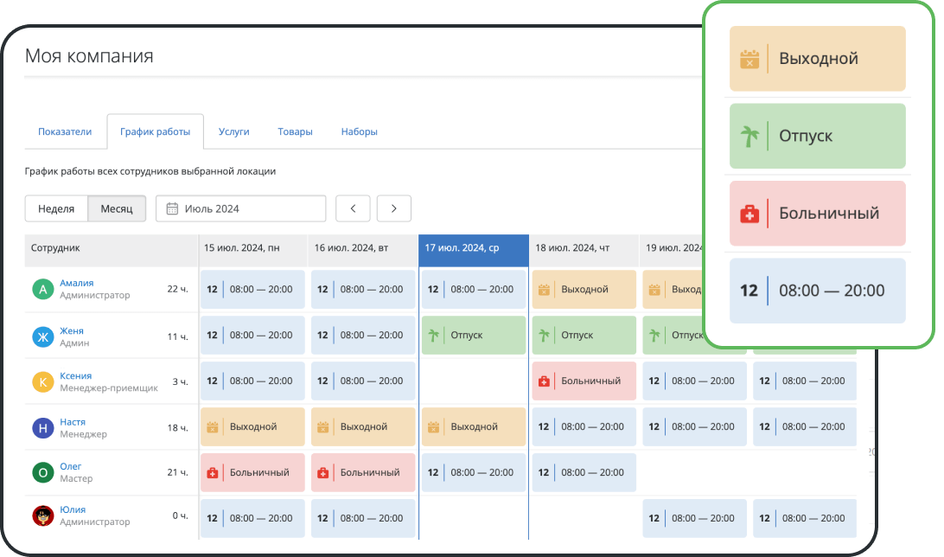Switch to the Услуги tab
This screenshot has height=557, width=944.
[x=233, y=131]
